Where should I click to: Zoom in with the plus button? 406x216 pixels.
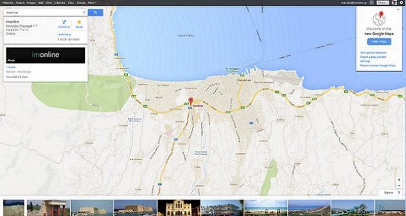pyautogui.click(x=399, y=180)
